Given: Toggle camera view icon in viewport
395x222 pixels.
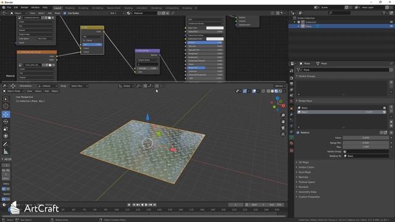Looking at the screenshot, I should 283,128.
